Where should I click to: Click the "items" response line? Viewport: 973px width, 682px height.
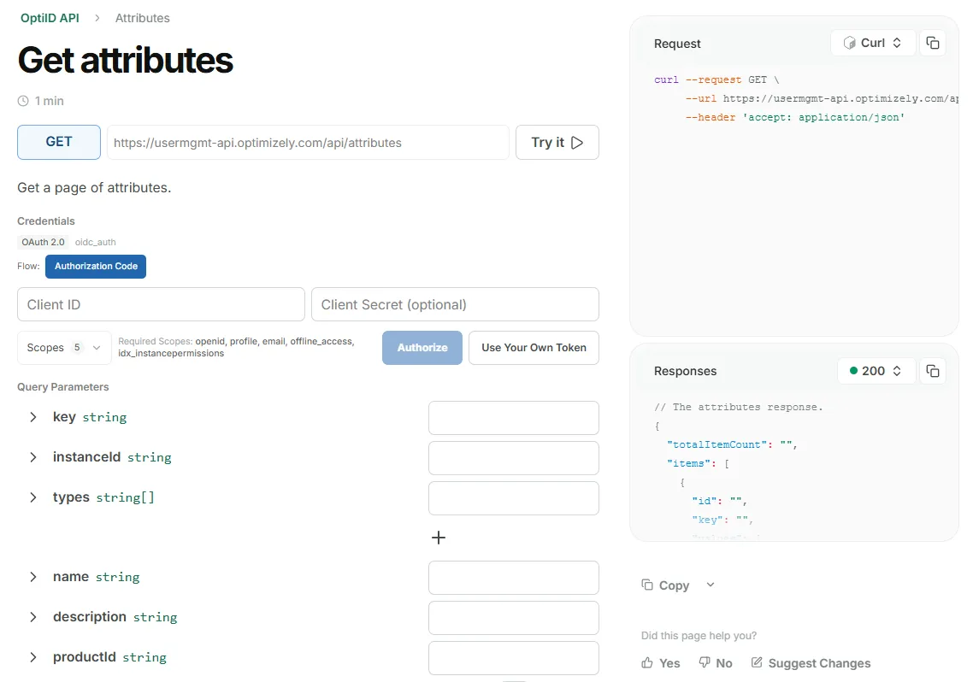(x=698, y=463)
